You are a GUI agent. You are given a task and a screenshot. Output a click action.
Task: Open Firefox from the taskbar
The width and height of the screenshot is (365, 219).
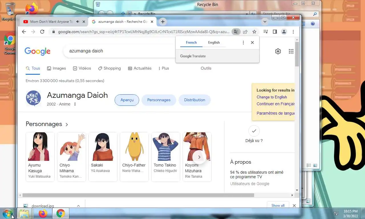click(x=43, y=213)
